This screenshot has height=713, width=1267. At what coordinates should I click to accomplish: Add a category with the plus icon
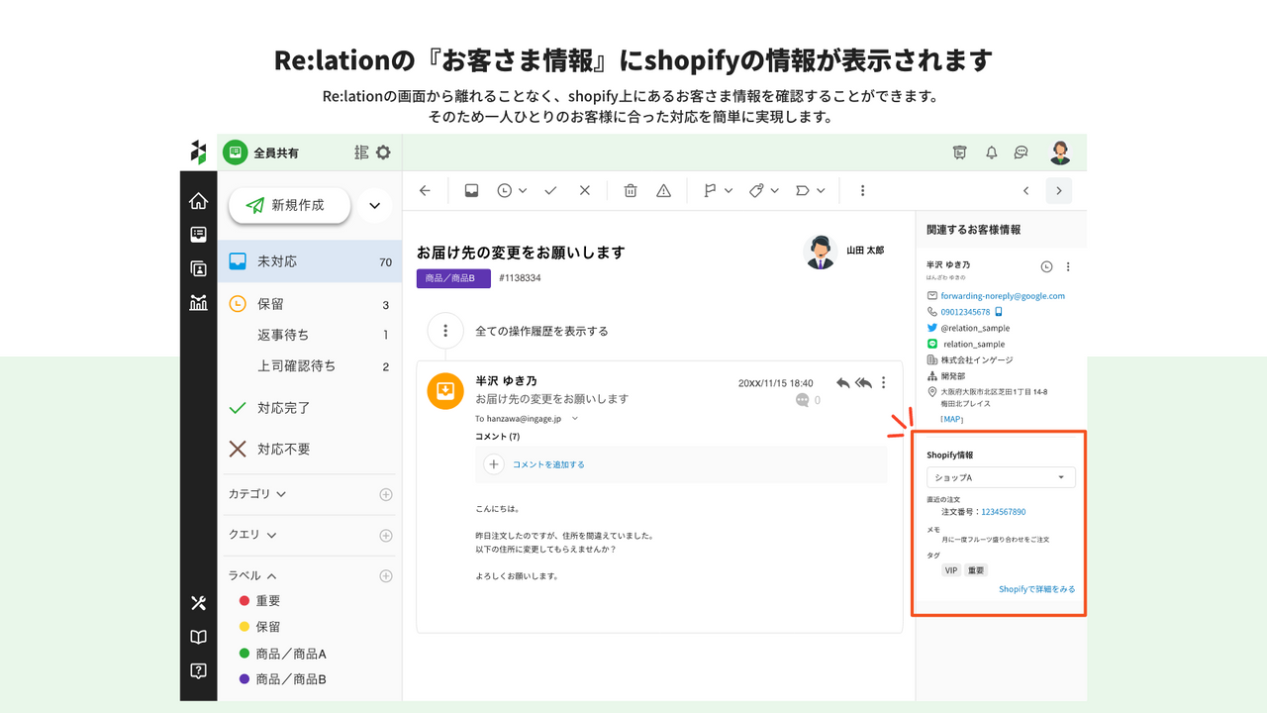click(386, 494)
